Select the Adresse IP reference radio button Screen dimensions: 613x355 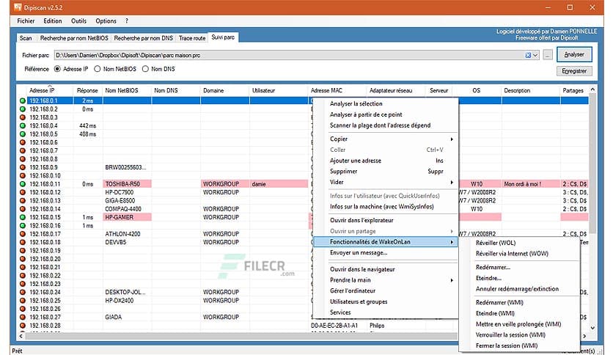[57, 69]
